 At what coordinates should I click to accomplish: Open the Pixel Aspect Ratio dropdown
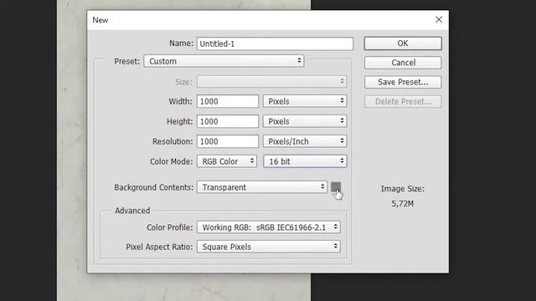pyautogui.click(x=269, y=247)
